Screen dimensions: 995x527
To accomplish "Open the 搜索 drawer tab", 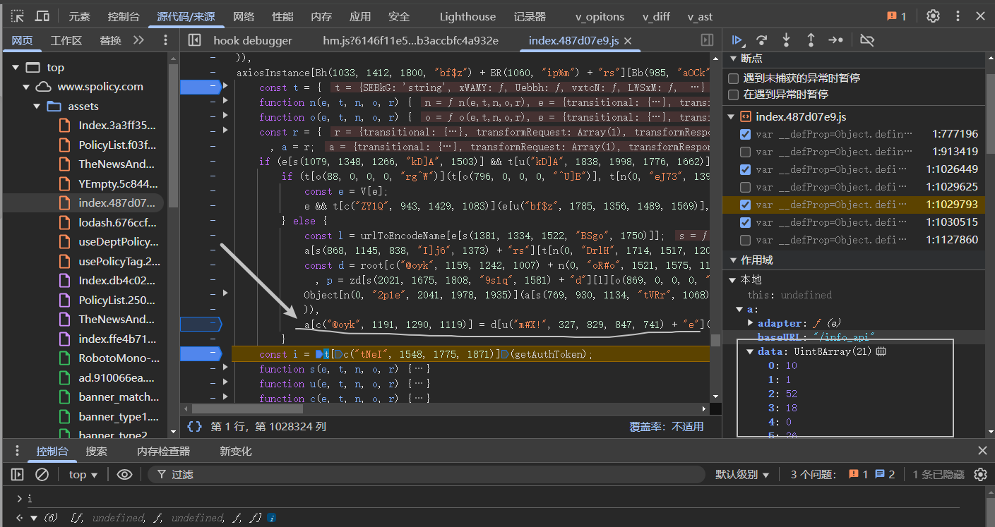I will pyautogui.click(x=97, y=452).
